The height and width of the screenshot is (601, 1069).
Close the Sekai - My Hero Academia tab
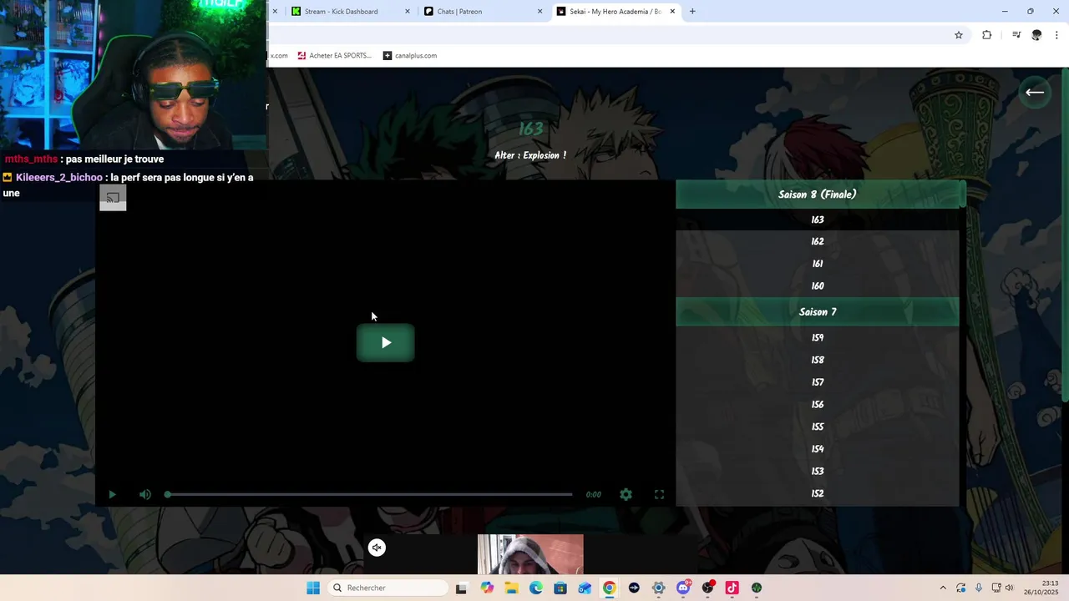(672, 12)
